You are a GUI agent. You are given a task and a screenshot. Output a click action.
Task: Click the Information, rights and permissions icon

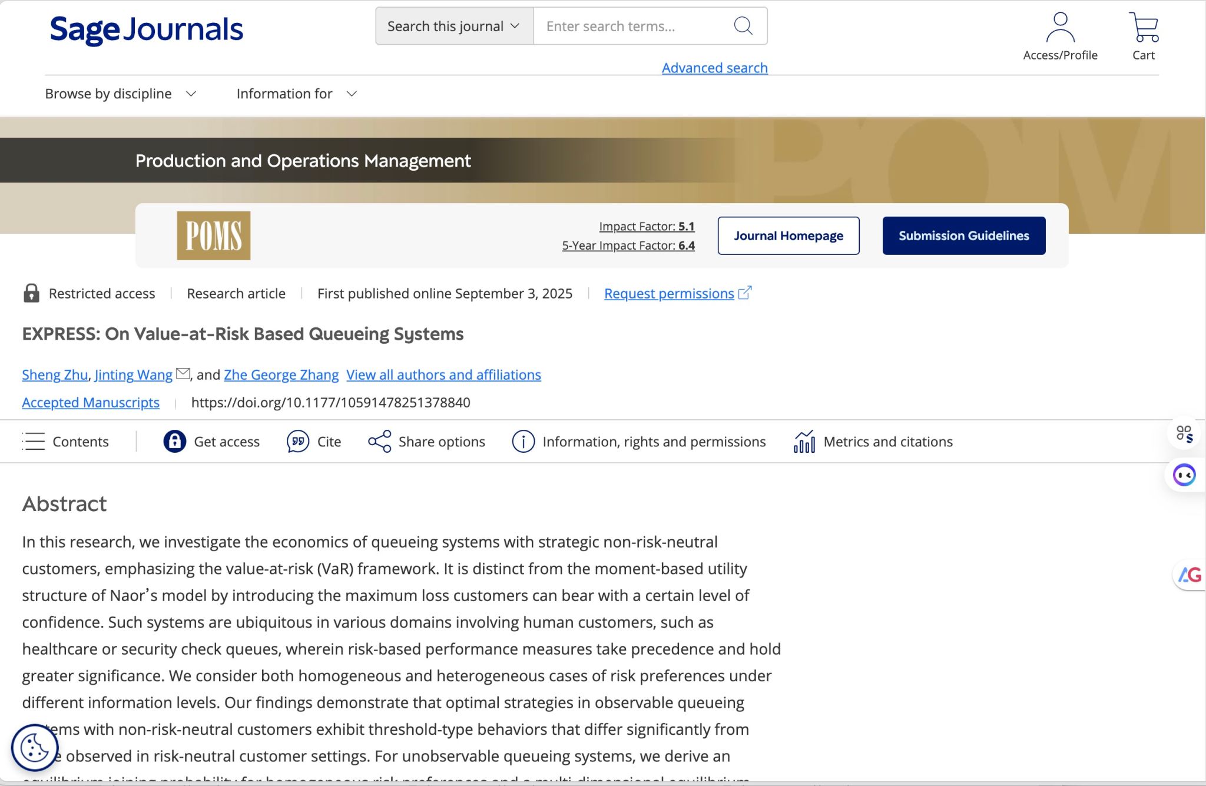523,441
